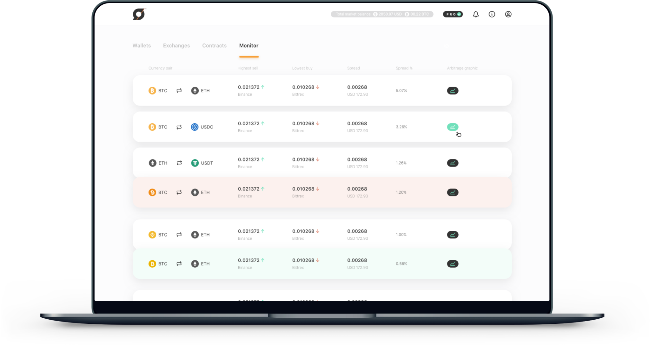Screen dimensions: 650x345
Task: Click 5.07% spread value
Action: (401, 91)
